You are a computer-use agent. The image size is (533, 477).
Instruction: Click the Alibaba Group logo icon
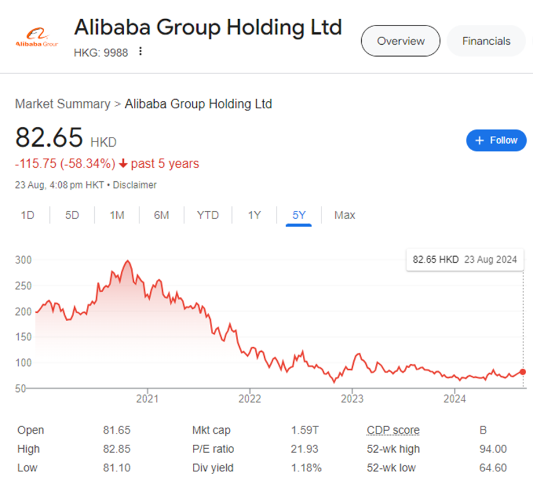36,38
